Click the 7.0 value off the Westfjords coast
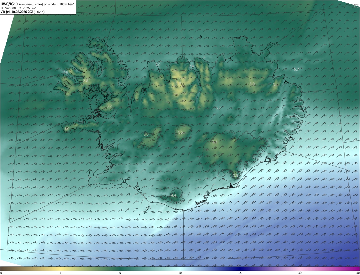Image resolution: width=360 pixels, height=275 pixels. (x=66, y=72)
